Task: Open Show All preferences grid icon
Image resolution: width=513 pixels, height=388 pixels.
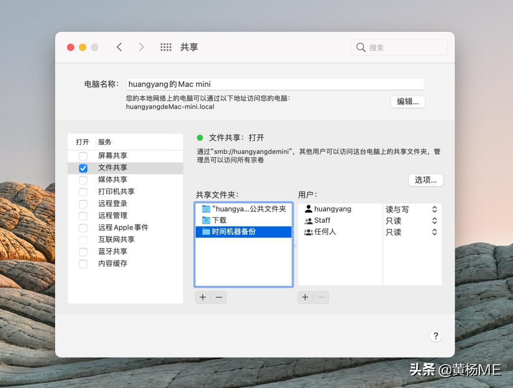Action: [165, 47]
